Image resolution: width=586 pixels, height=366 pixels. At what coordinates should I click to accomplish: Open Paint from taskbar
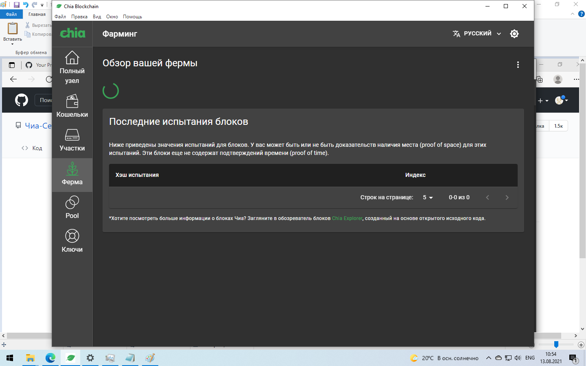150,358
